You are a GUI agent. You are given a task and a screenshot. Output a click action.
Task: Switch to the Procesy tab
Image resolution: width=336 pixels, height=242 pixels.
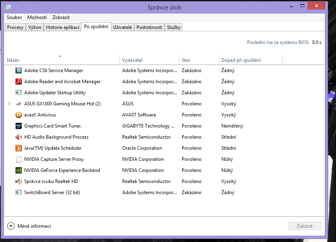pos(15,27)
